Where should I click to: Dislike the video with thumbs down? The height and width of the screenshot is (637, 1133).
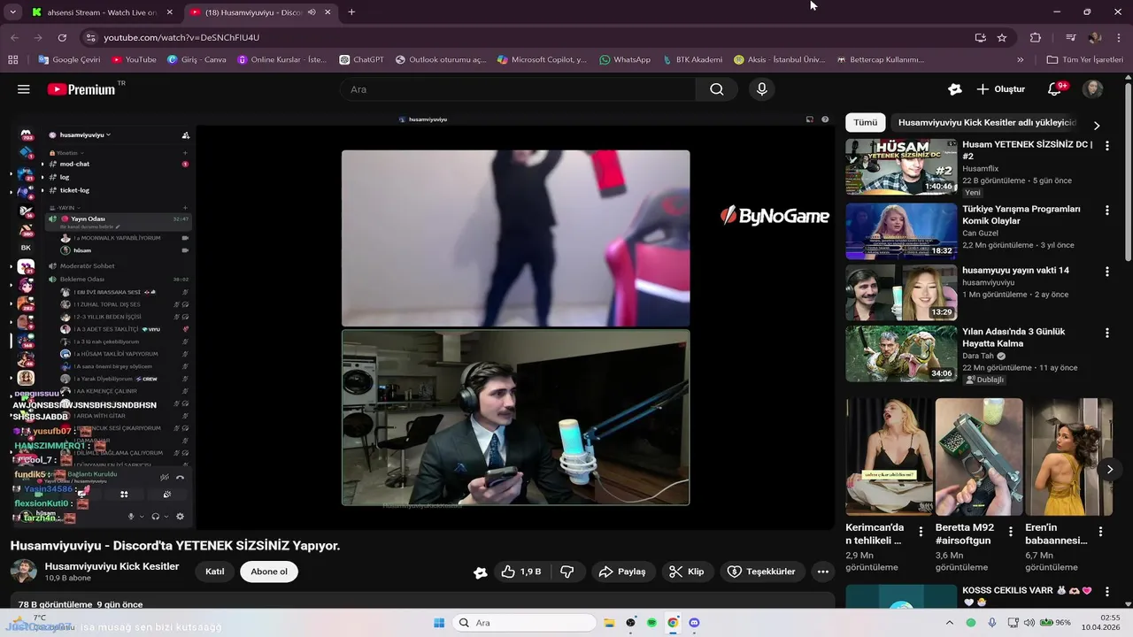point(567,572)
